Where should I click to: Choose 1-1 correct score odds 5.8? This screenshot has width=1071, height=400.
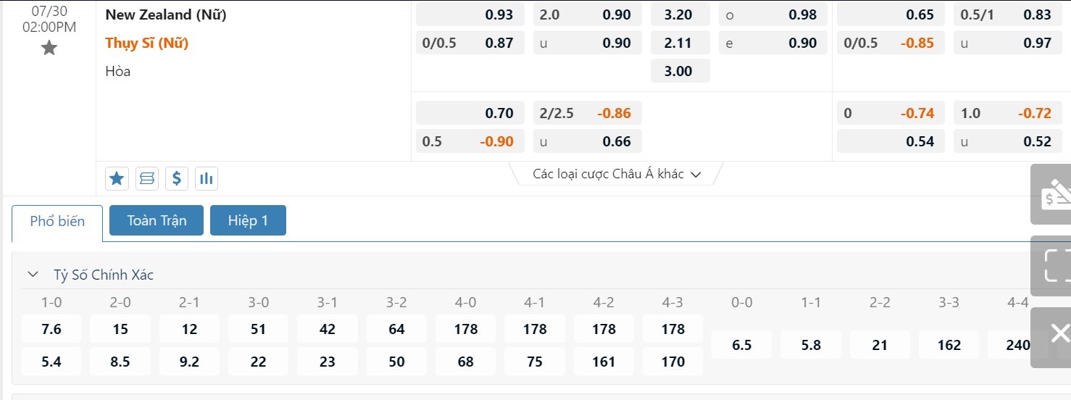(811, 345)
